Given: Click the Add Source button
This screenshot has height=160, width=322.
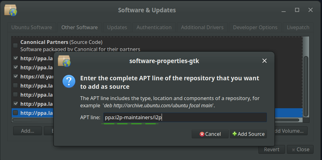Looking at the screenshot, I should click(x=248, y=134).
